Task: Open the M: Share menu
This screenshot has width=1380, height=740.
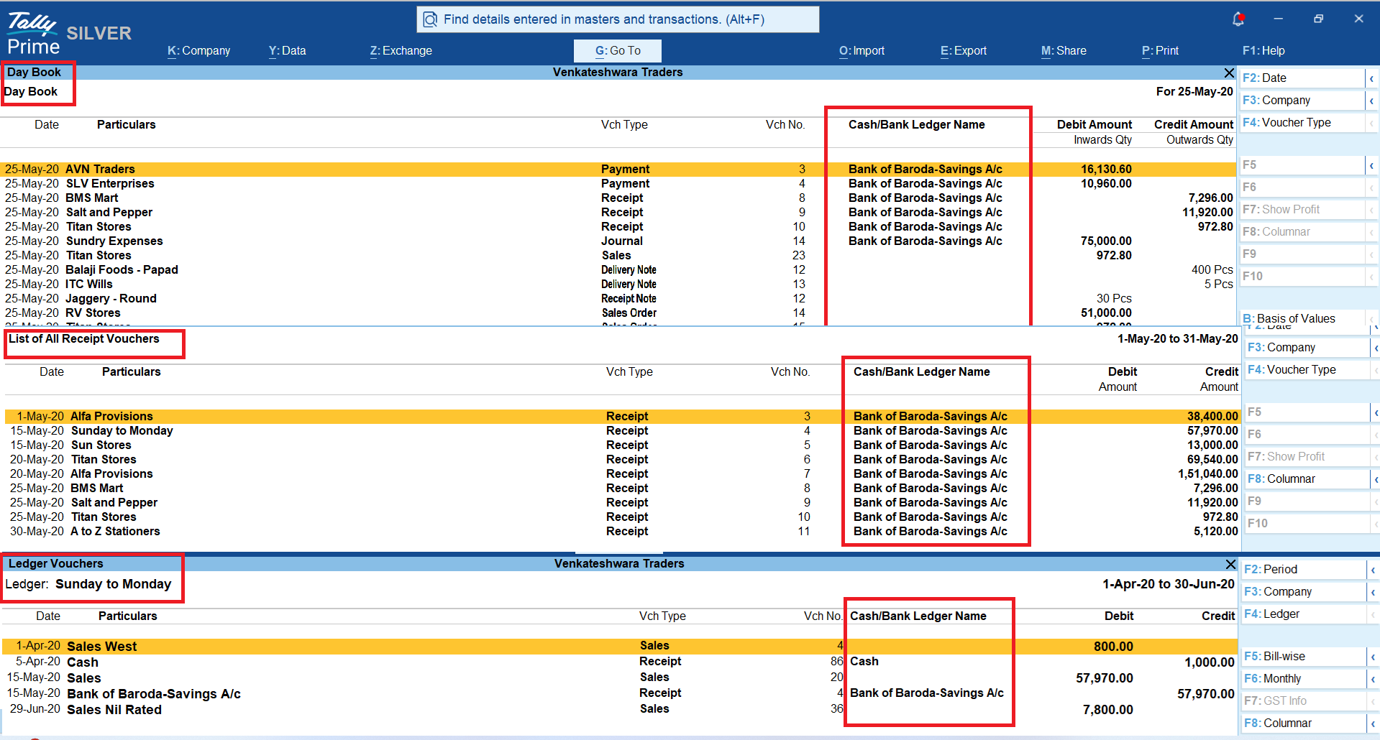Action: 1064,51
